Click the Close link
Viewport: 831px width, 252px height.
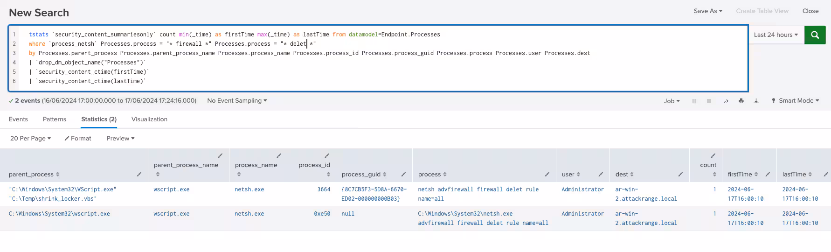pyautogui.click(x=810, y=11)
